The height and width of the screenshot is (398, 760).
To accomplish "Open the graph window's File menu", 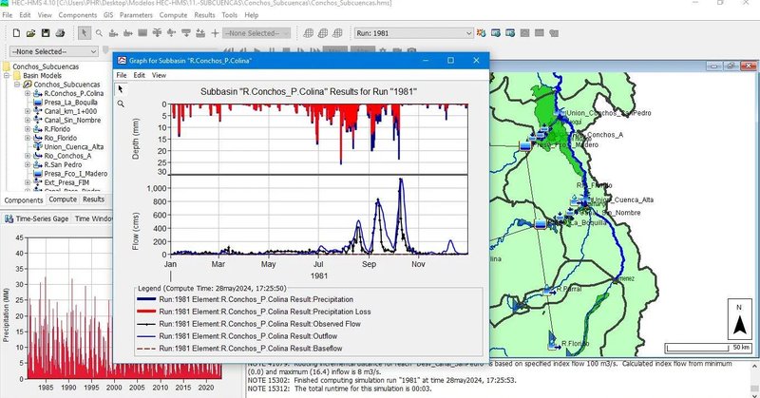I will (122, 75).
